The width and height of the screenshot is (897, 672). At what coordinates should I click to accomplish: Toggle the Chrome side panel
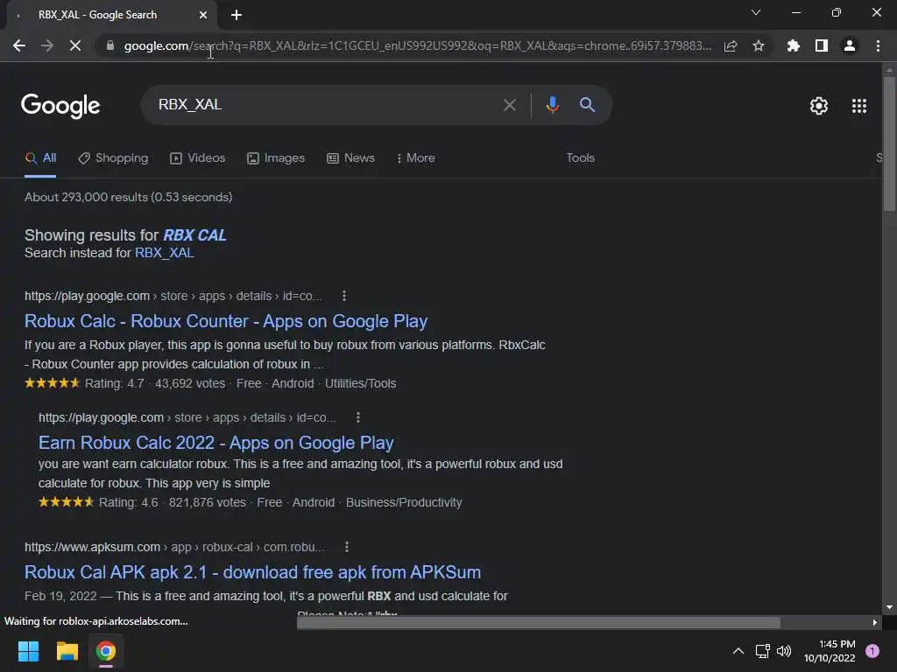[822, 45]
